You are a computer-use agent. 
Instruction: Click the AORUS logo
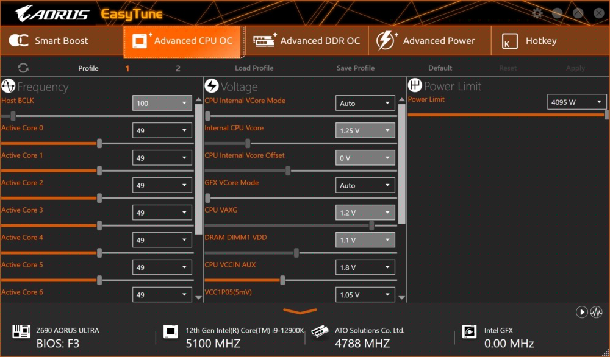pos(52,13)
